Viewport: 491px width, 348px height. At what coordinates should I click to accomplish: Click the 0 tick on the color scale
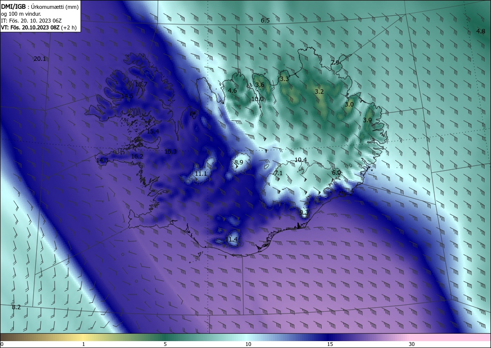pyautogui.click(x=2, y=345)
